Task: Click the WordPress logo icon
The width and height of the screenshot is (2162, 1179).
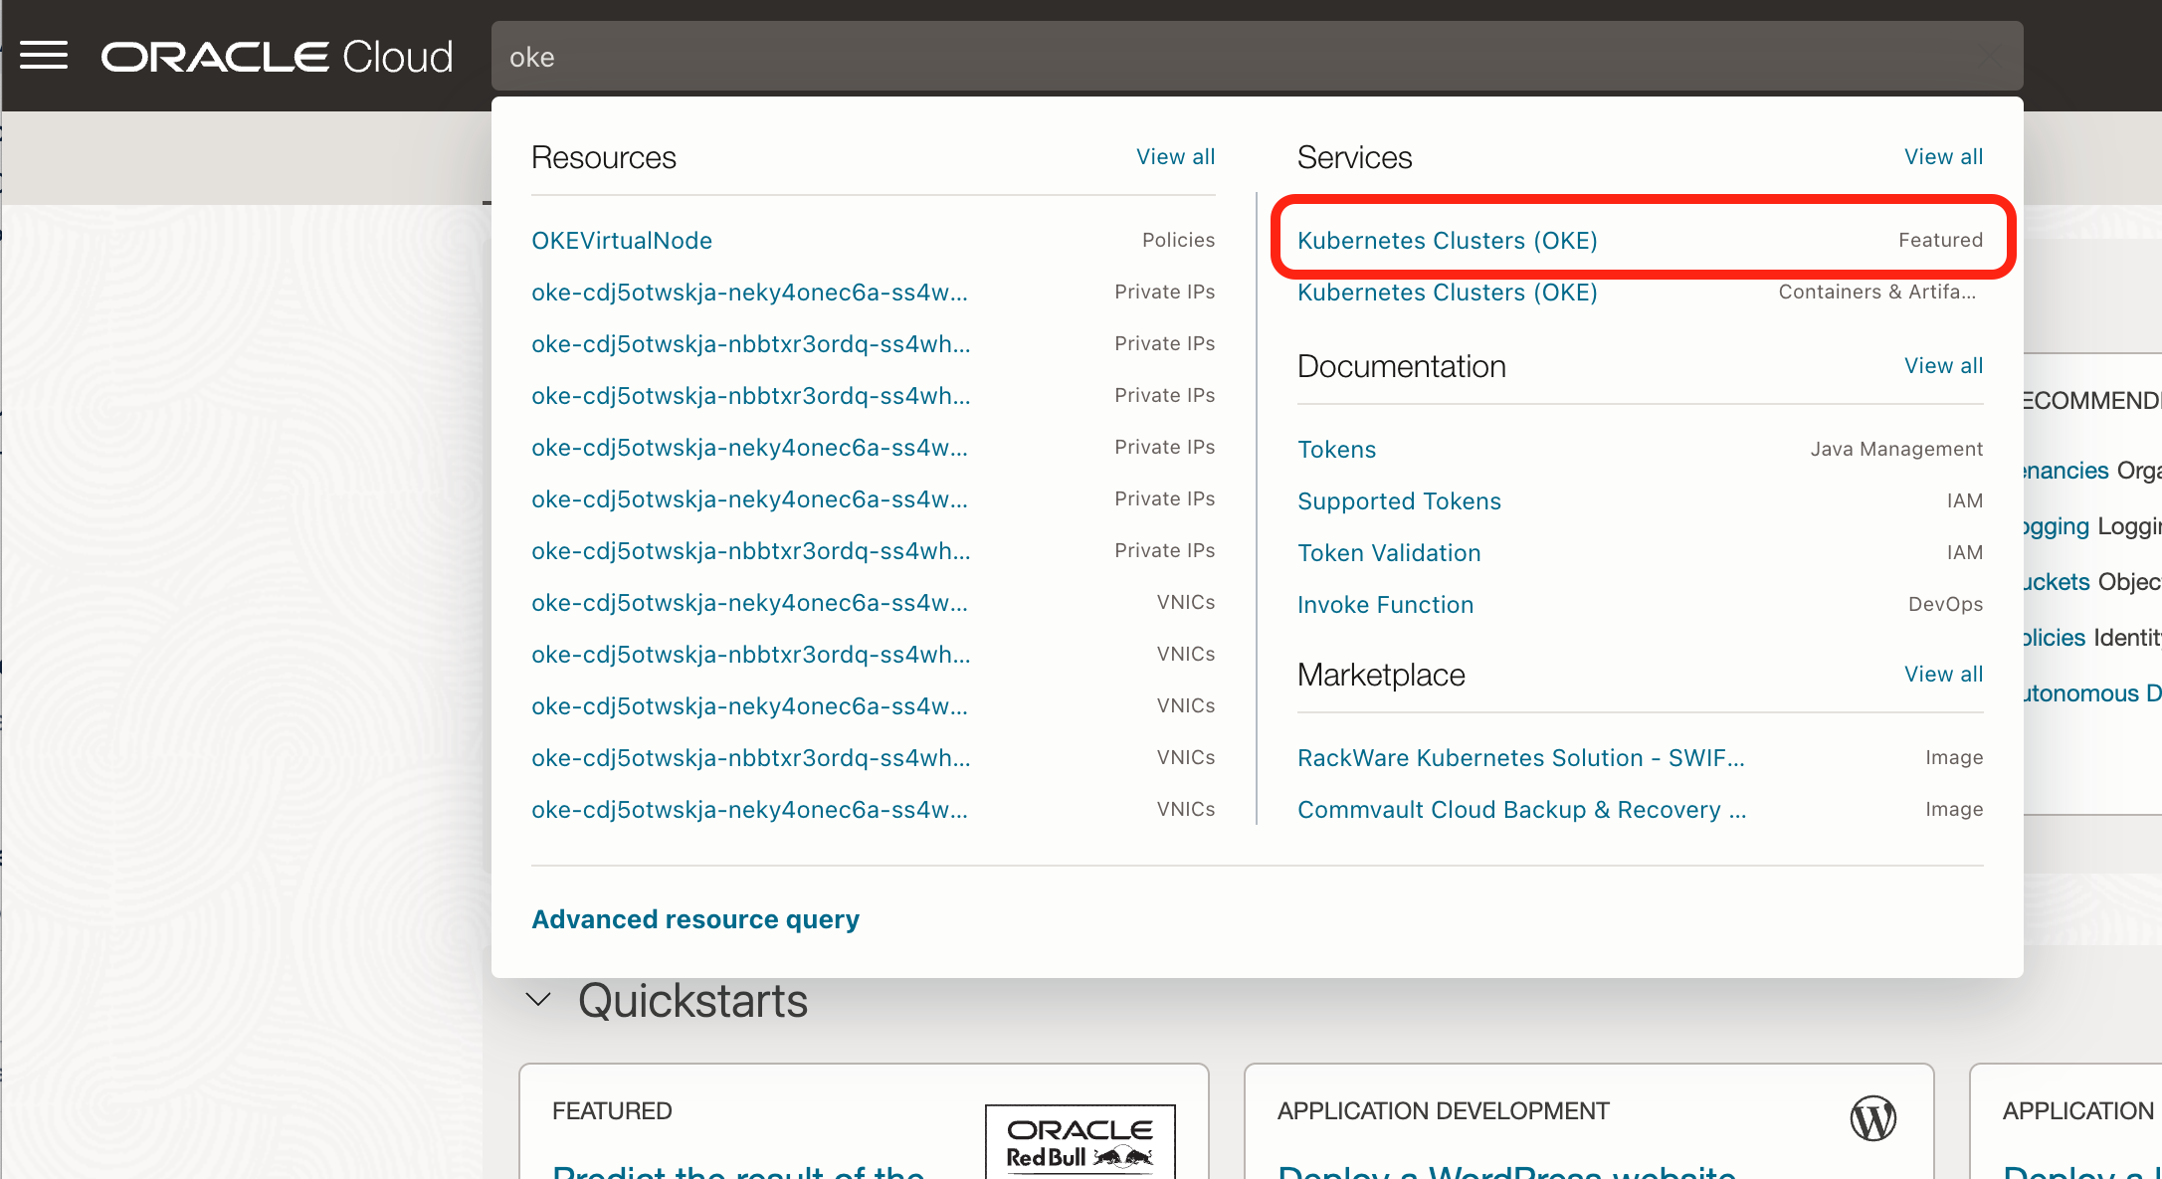Action: (x=1872, y=1118)
